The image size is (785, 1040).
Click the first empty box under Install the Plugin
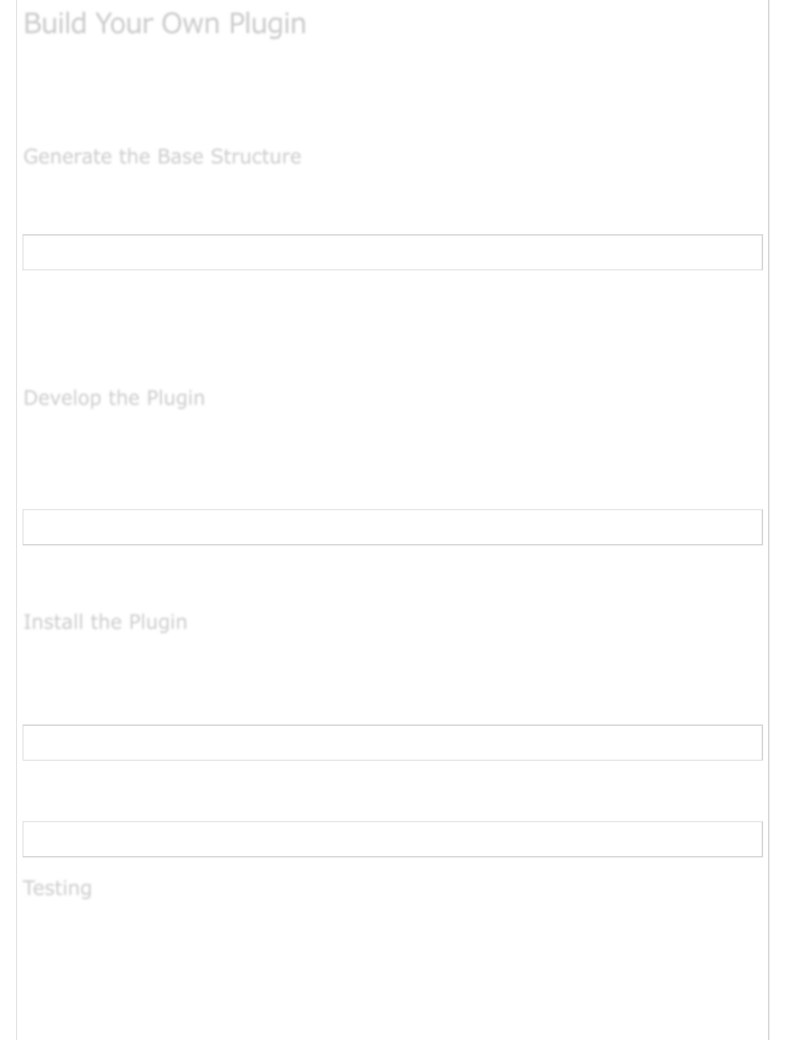coord(392,743)
